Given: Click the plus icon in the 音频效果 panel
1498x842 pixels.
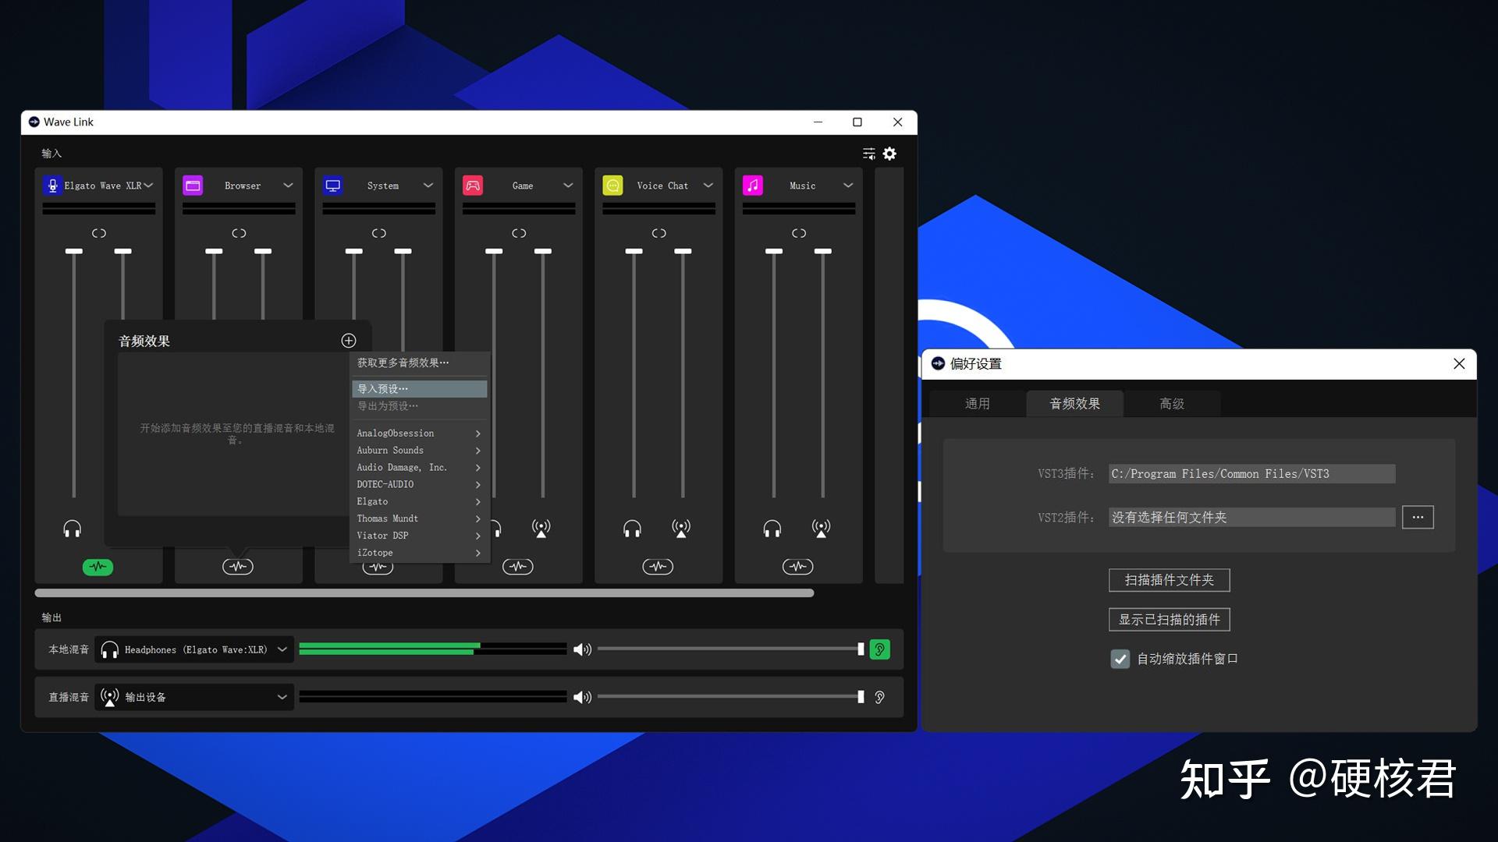Looking at the screenshot, I should point(348,340).
